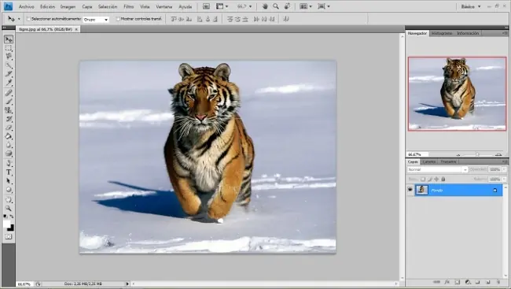Select the Brush tool
This screenshot has height=289, width=511.
point(9,102)
